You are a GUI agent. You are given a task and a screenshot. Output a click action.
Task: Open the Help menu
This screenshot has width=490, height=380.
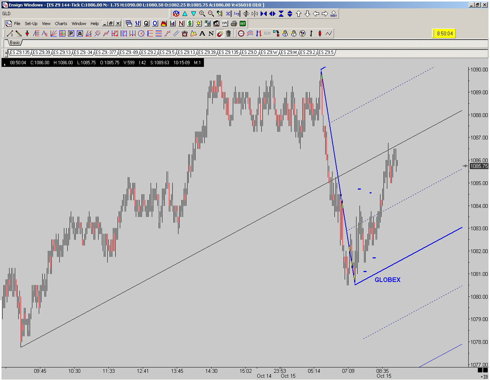pyautogui.click(x=94, y=24)
